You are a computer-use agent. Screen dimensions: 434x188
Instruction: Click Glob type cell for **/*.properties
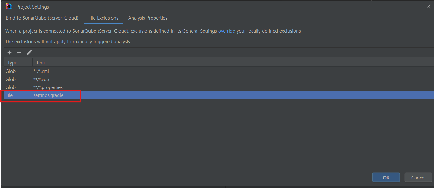(x=11, y=87)
